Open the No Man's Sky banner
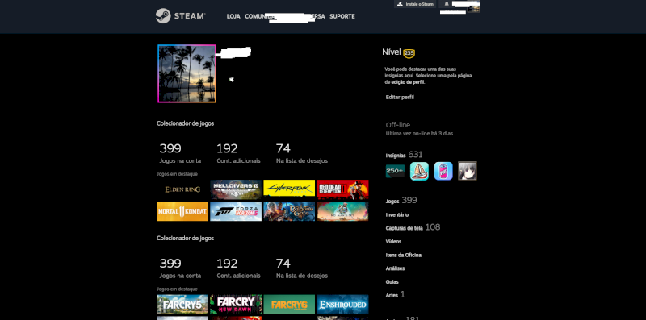 (x=342, y=211)
